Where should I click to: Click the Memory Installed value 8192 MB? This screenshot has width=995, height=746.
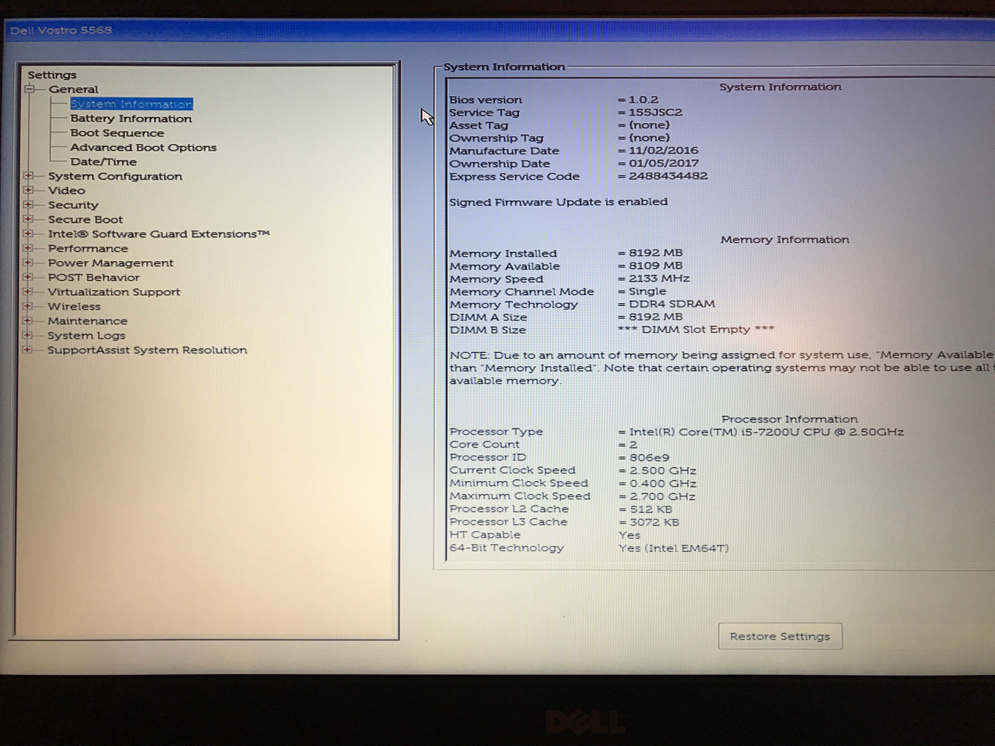click(x=655, y=253)
